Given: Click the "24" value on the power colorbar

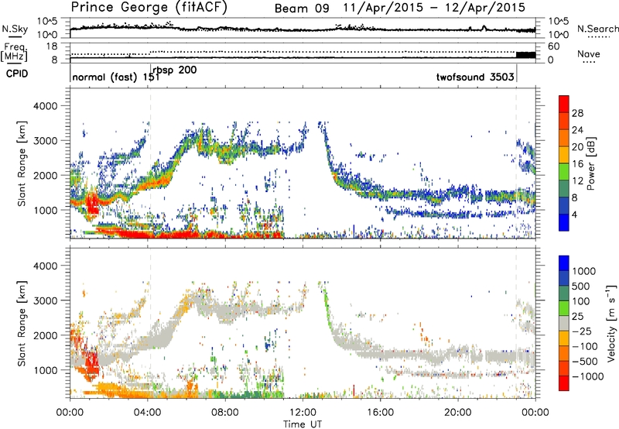Looking at the screenshot, I should [577, 130].
